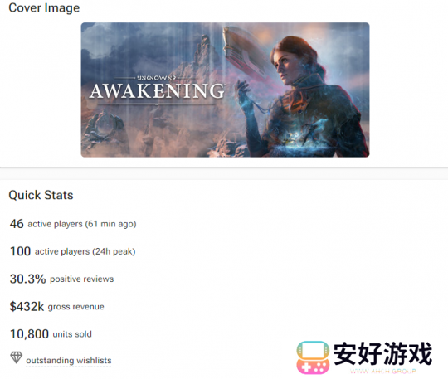The width and height of the screenshot is (448, 379).
Task: Click the diamond icon beside outstanding wishlists
Action: [16, 357]
